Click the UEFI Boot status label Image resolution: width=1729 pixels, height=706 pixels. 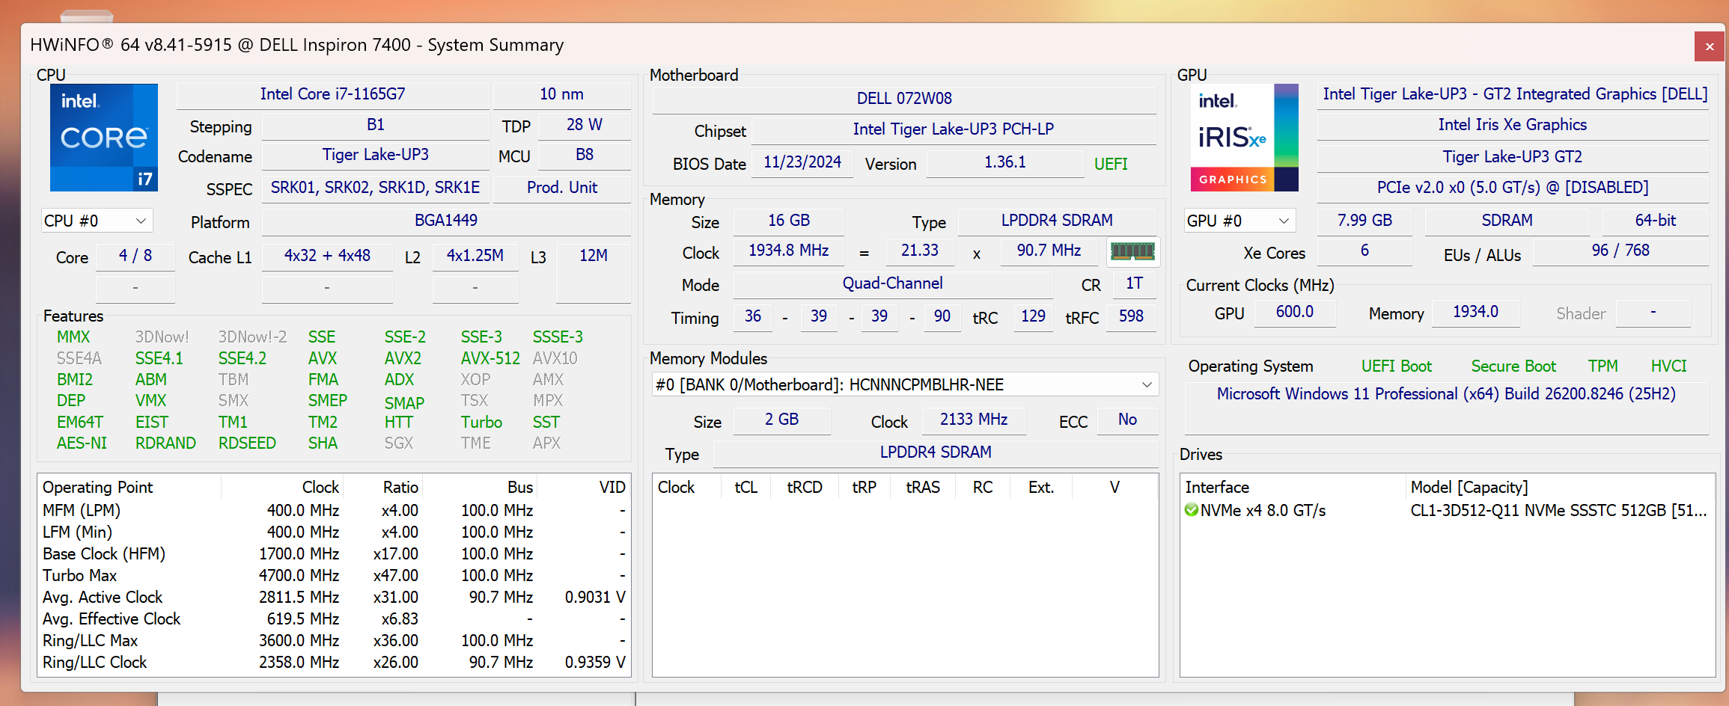pyautogui.click(x=1397, y=366)
